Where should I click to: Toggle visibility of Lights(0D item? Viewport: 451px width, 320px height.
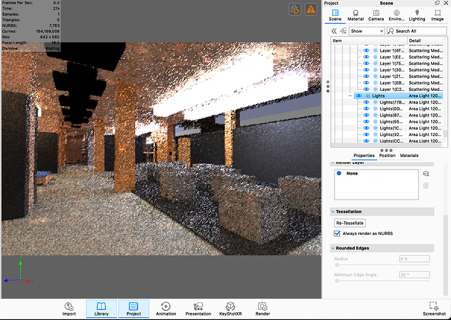click(366, 109)
